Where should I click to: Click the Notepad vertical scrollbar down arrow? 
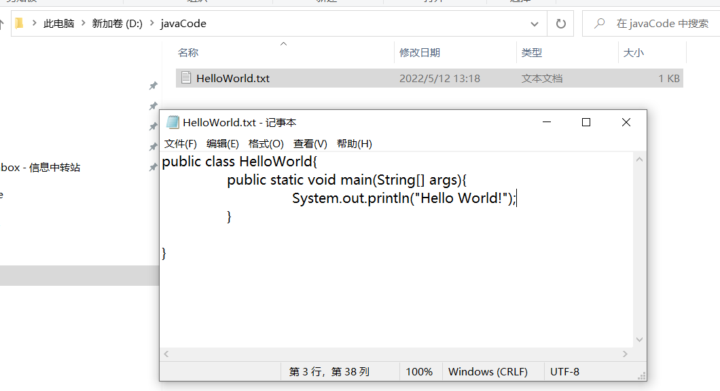639,339
